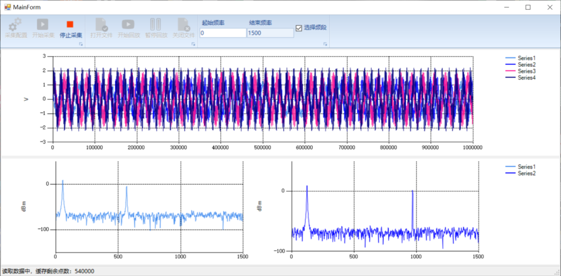Click the dBm label of left spectrum chart
The width and height of the screenshot is (561, 276).
pos(24,206)
